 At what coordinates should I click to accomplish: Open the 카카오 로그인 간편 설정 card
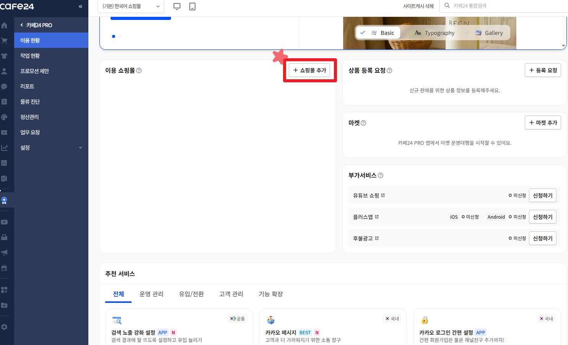tap(487, 327)
